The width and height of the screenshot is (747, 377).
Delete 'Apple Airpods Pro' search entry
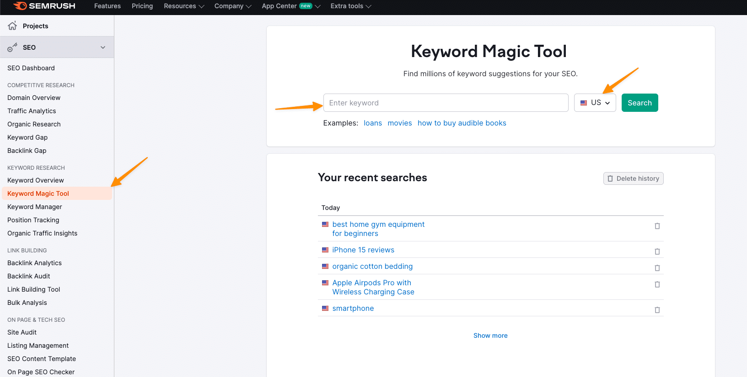[x=657, y=284]
